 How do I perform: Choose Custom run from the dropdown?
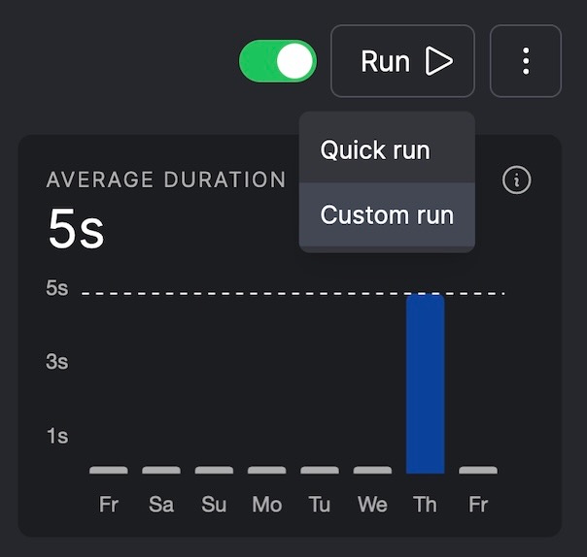(387, 214)
